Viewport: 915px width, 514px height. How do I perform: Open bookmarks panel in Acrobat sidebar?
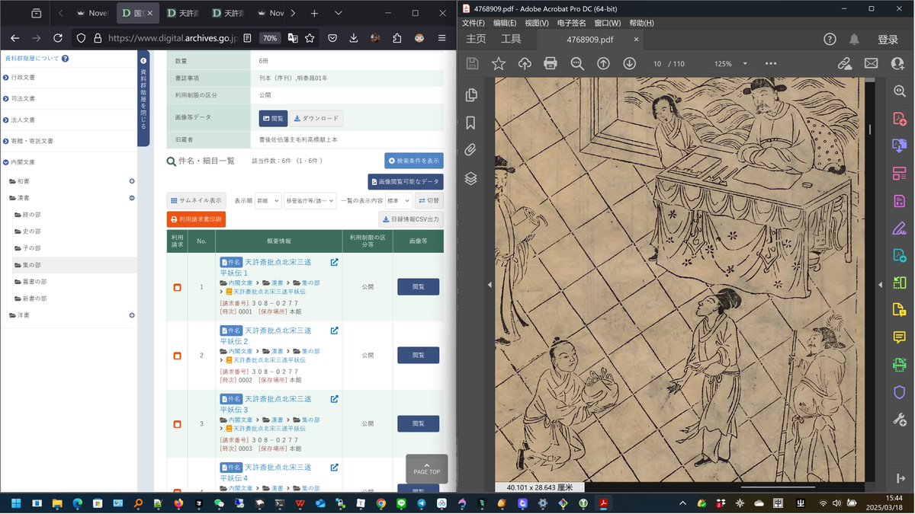point(471,123)
